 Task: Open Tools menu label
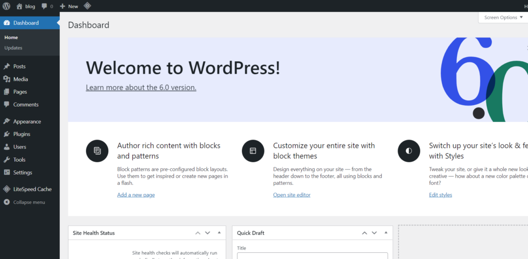pos(20,160)
